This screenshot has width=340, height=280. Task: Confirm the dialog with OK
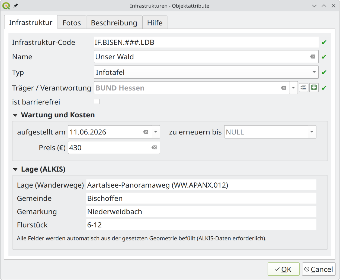click(x=283, y=269)
